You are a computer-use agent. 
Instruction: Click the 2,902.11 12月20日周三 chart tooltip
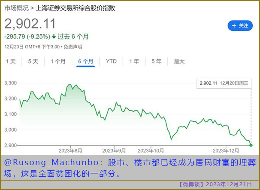(224, 83)
